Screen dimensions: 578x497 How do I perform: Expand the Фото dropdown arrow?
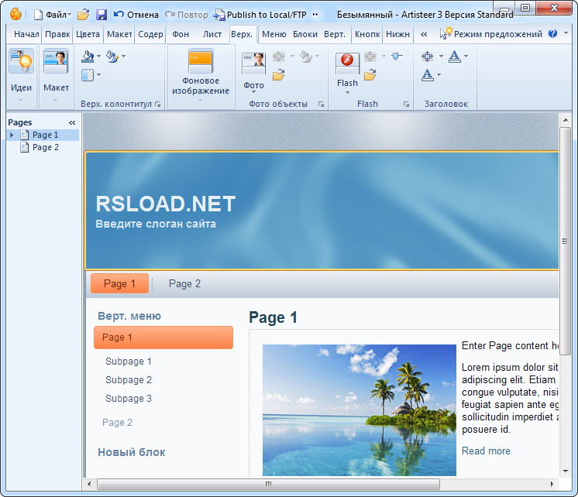pyautogui.click(x=253, y=92)
